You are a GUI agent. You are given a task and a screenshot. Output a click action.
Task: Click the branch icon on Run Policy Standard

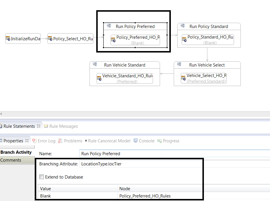183,26
